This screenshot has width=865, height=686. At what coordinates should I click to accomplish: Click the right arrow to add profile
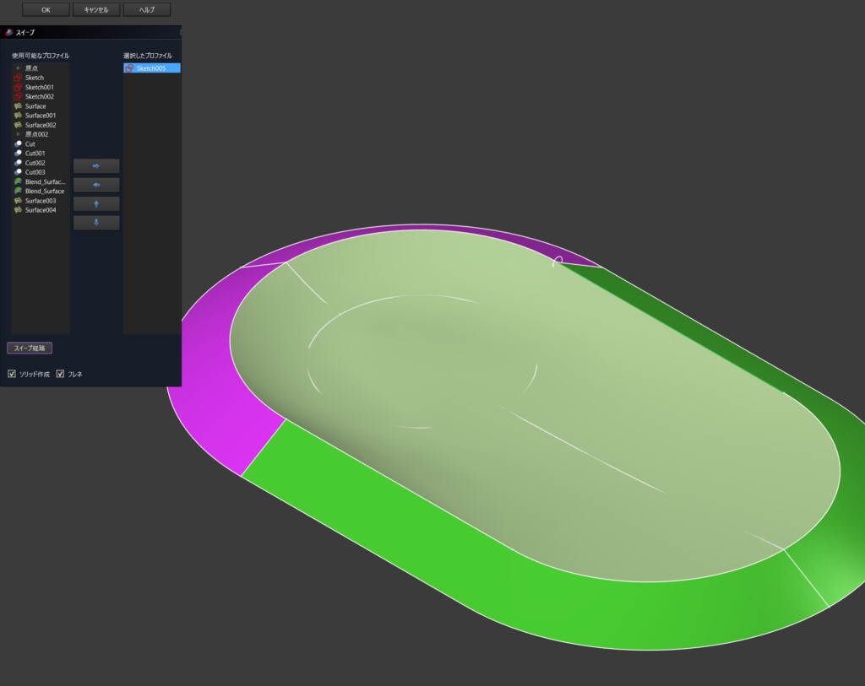(96, 166)
